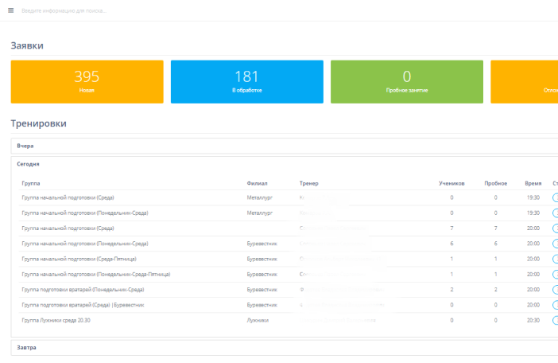Select the green Пробное занятие card

[x=406, y=82]
